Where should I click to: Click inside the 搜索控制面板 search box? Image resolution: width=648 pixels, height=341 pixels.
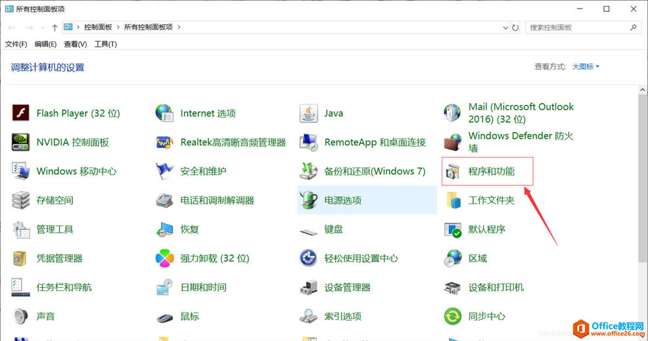[x=577, y=28]
